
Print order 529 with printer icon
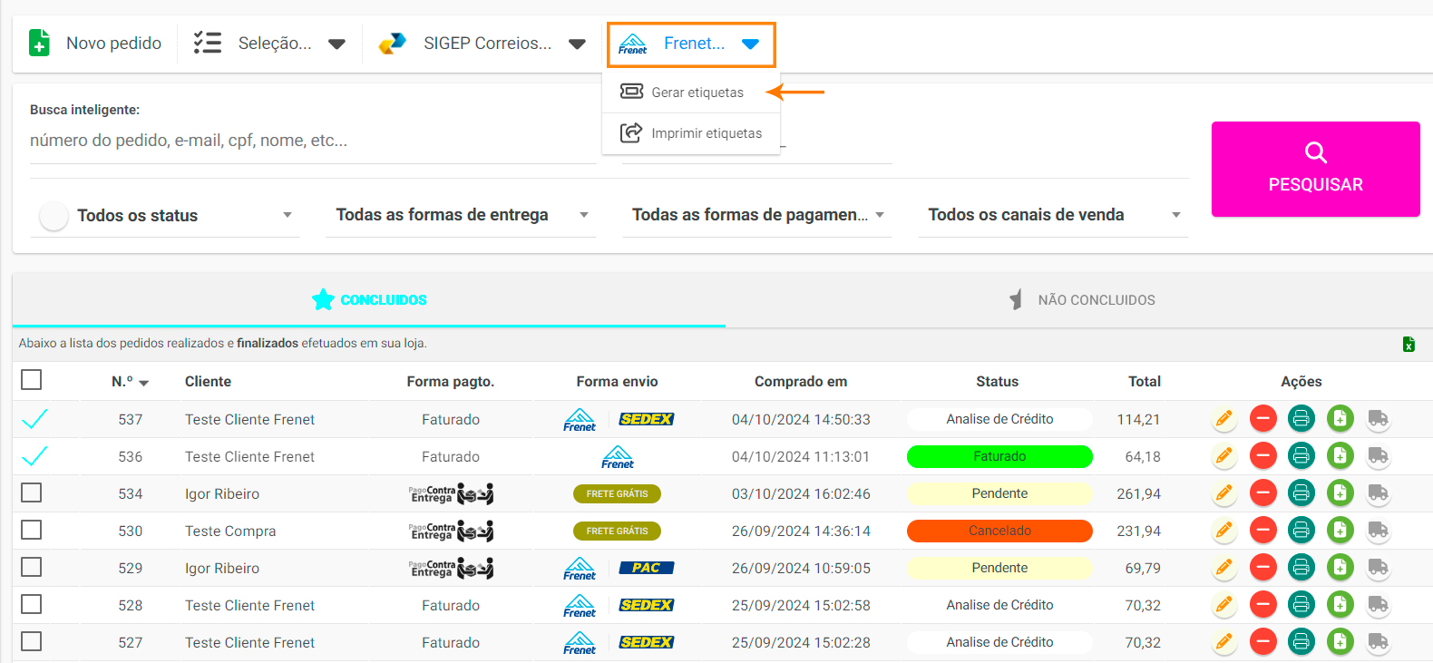[x=1301, y=567]
